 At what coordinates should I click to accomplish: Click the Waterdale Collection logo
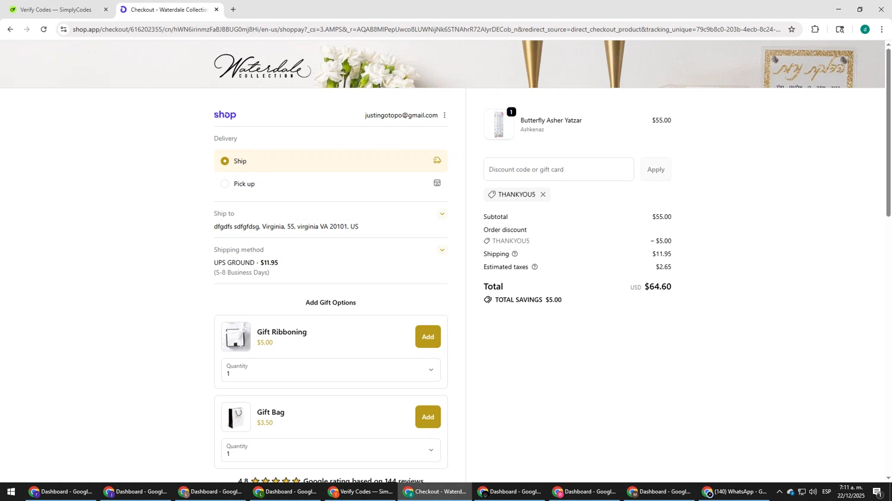[262, 66]
